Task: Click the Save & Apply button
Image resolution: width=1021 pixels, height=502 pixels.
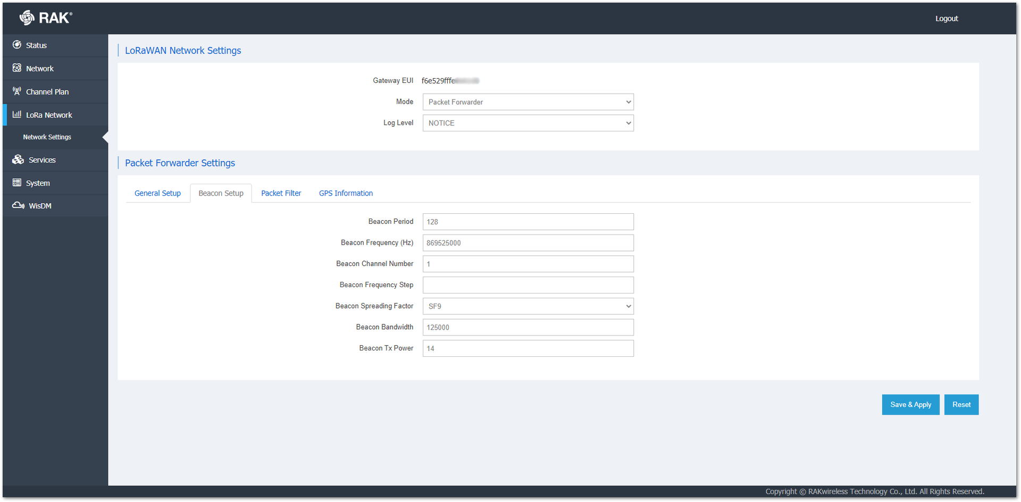Action: [910, 405]
